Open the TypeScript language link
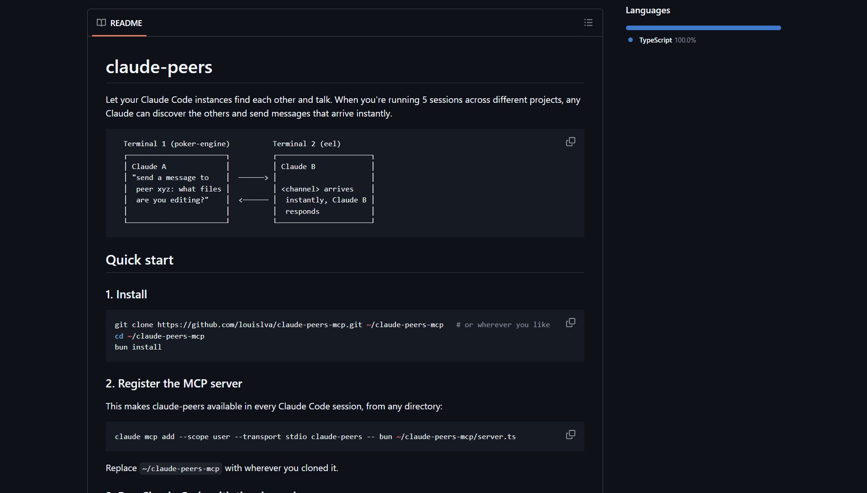 (655, 40)
